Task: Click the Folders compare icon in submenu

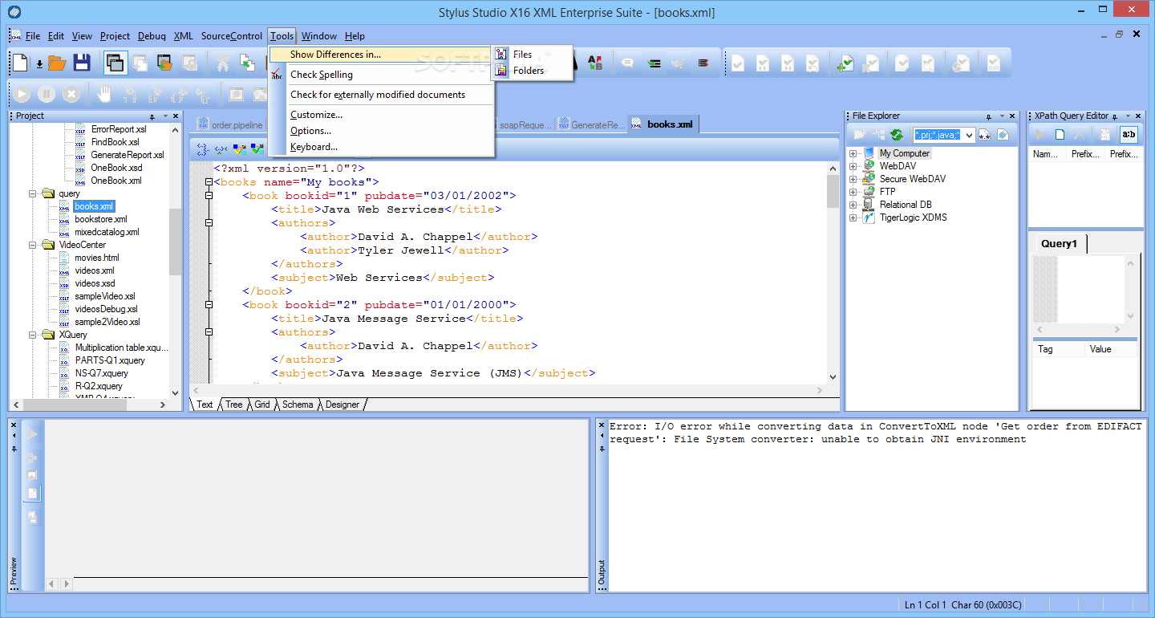Action: point(501,71)
